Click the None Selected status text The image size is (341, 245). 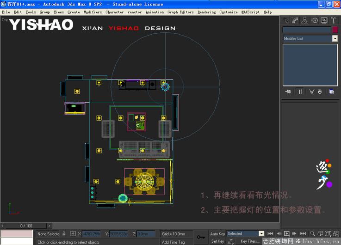pyautogui.click(x=48, y=234)
